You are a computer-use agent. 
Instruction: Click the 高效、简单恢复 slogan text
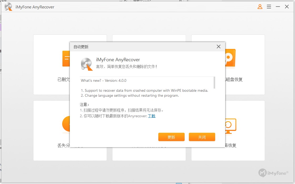[x=126, y=67]
